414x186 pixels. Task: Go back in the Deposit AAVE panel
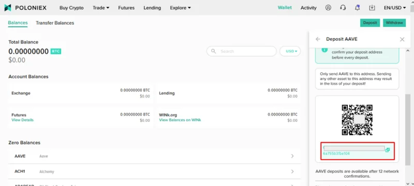(x=318, y=39)
